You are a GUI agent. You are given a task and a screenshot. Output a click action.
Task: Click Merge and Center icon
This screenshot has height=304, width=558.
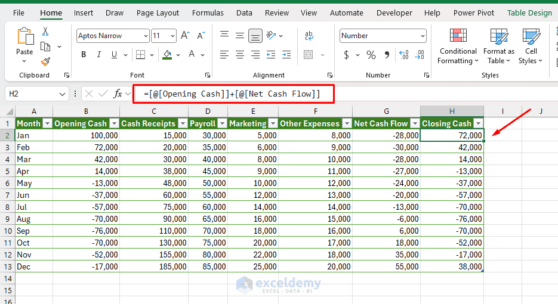click(x=308, y=55)
